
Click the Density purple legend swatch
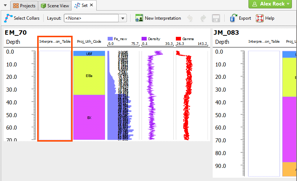[144, 38]
